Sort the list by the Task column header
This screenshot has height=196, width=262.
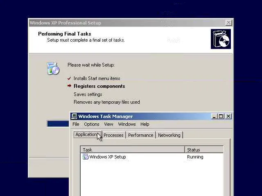(133, 150)
